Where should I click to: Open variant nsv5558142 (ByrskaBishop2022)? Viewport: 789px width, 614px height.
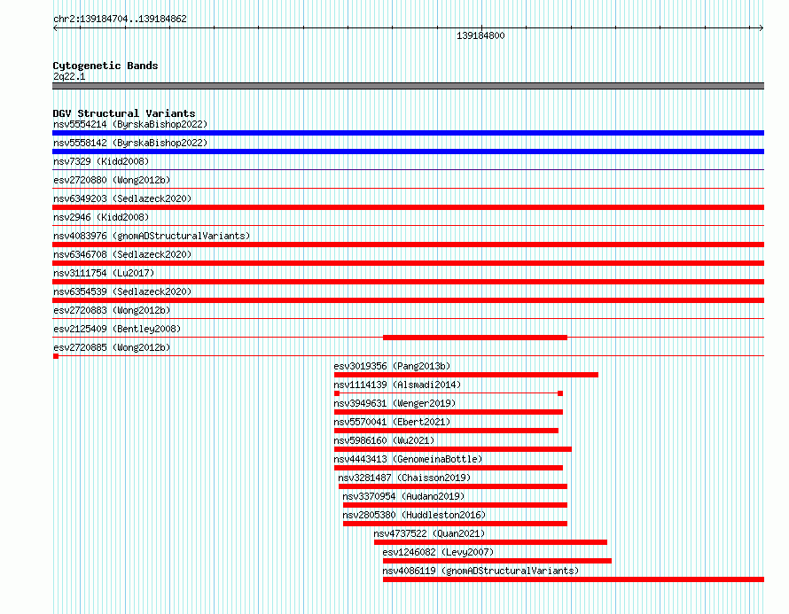pos(130,143)
